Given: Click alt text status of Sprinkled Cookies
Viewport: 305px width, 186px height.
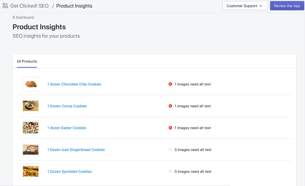Looking at the screenshot, I should (193, 171).
